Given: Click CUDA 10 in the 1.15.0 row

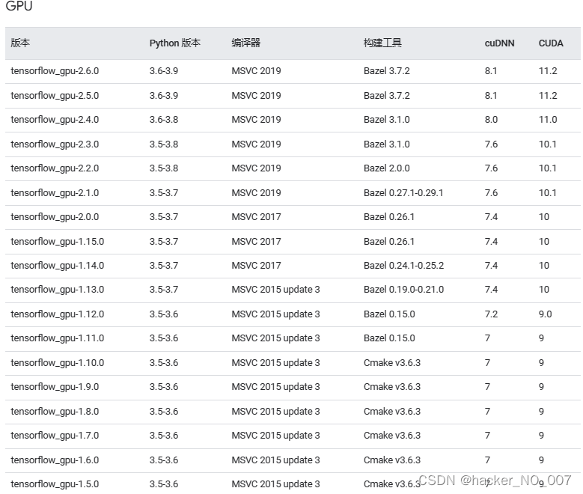Looking at the screenshot, I should 544,242.
